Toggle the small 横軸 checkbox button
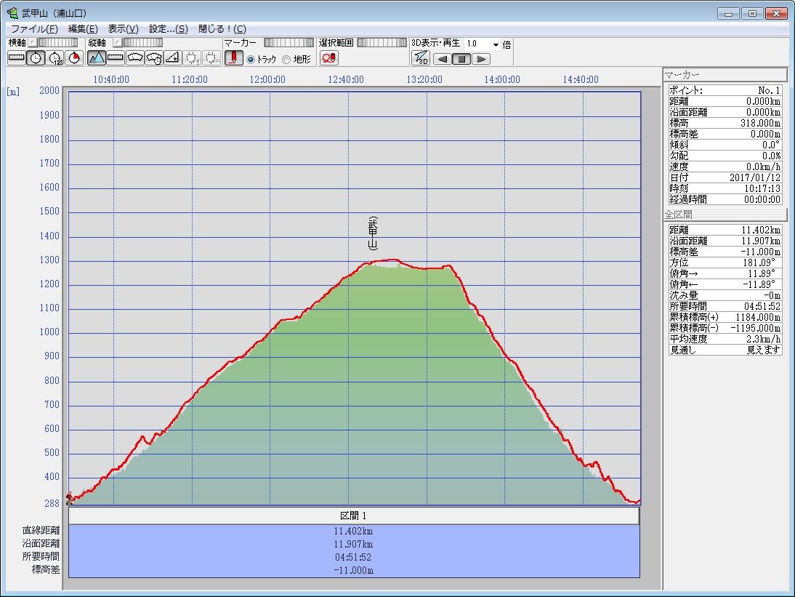The height and width of the screenshot is (597, 795). click(32, 43)
